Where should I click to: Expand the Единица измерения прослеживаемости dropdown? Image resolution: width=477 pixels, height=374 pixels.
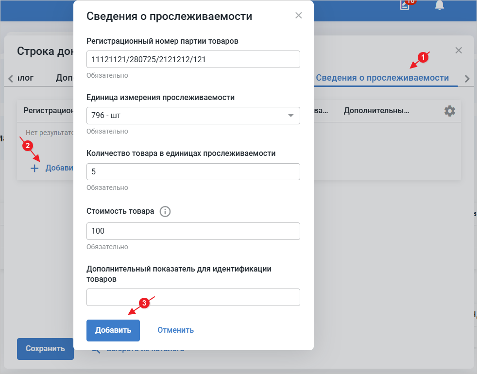coord(193,116)
